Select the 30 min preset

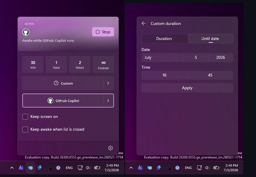point(33,64)
